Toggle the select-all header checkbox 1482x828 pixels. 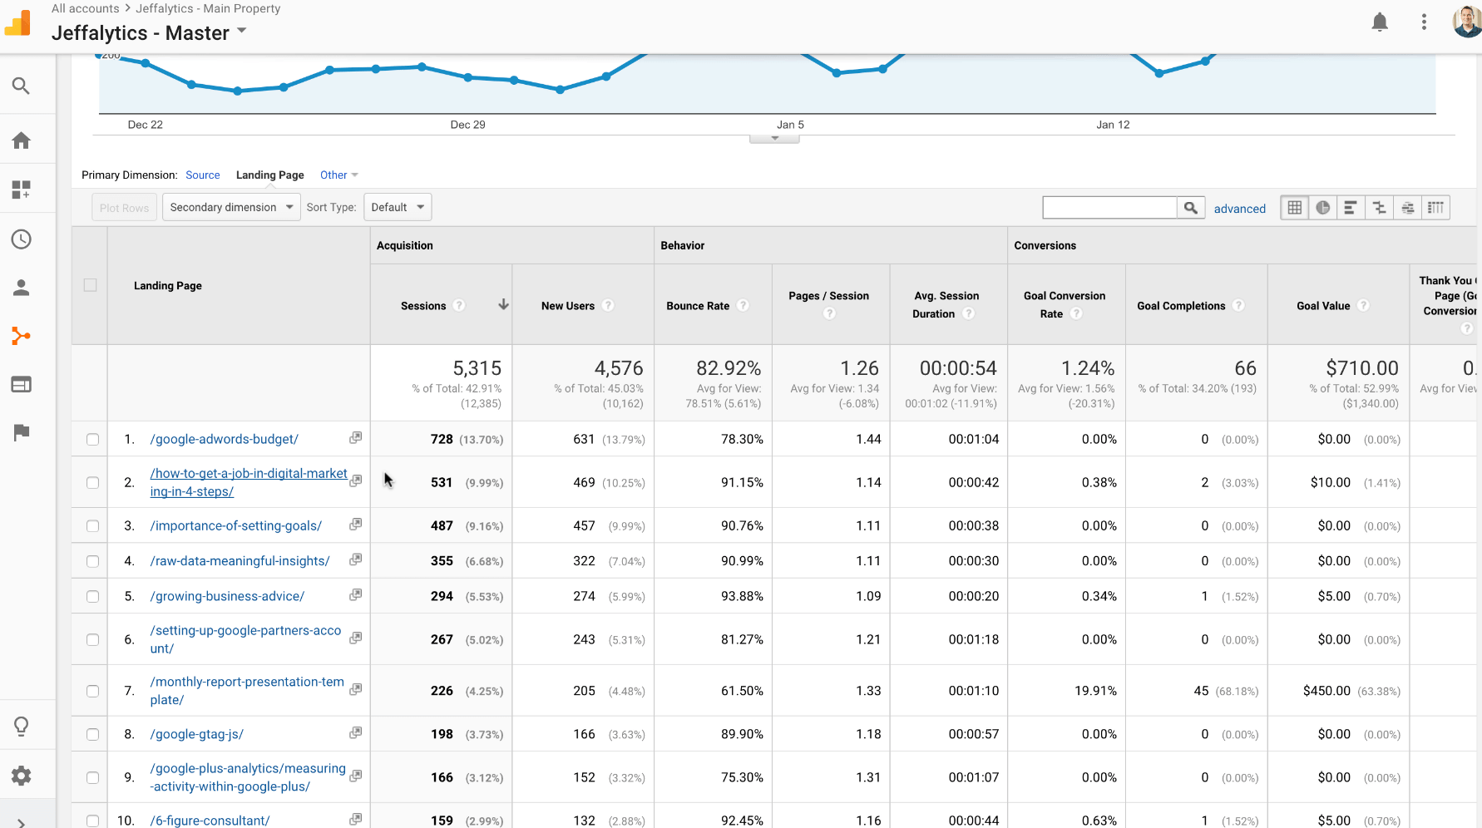(x=90, y=285)
